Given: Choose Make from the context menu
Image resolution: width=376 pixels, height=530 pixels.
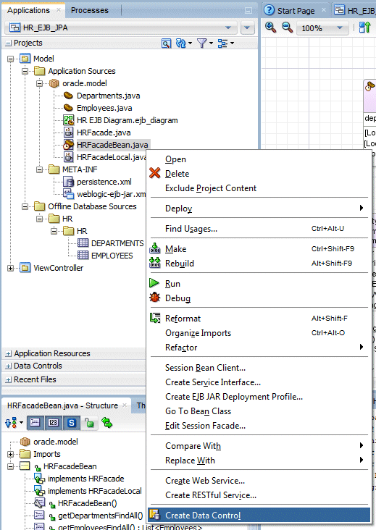Looking at the screenshot, I should pyautogui.click(x=259, y=249).
